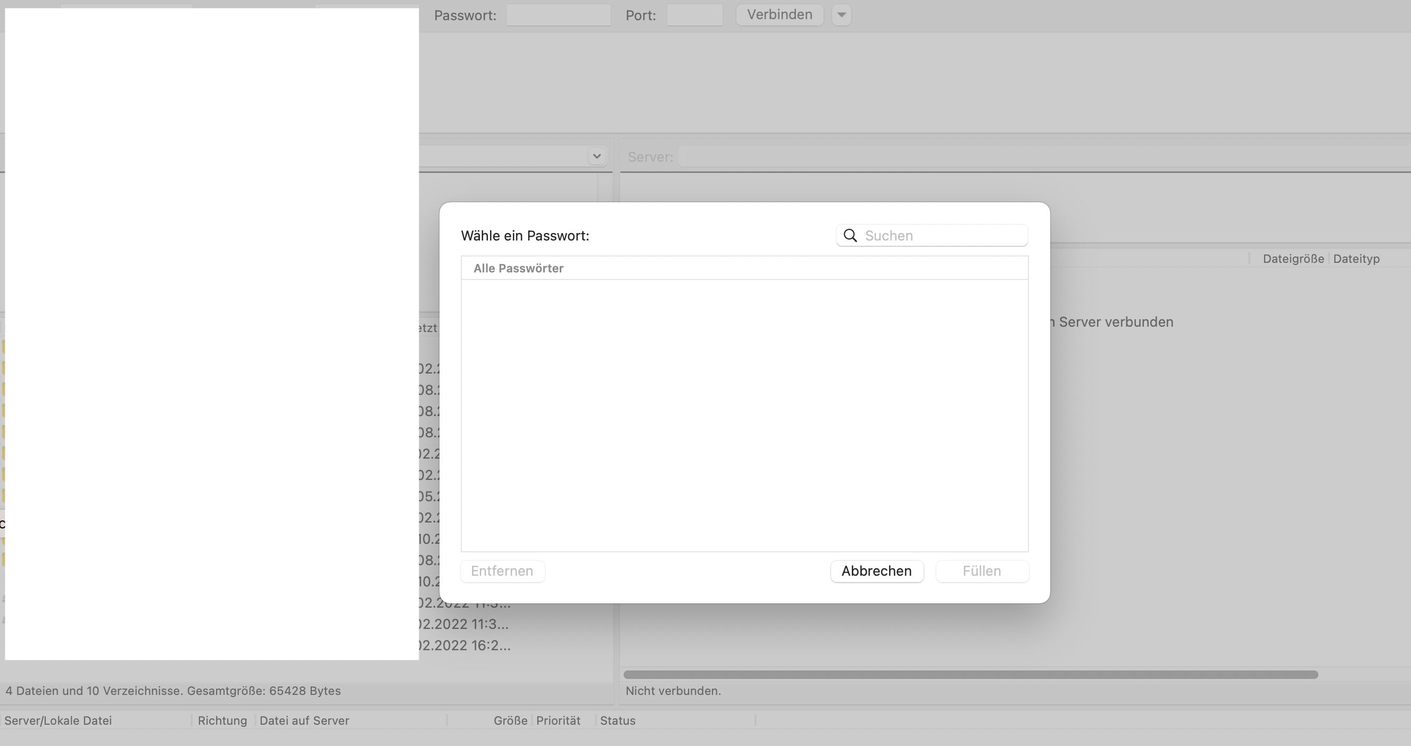Image resolution: width=1411 pixels, height=746 pixels.
Task: Click the Füllen button in password dialog
Action: 982,571
